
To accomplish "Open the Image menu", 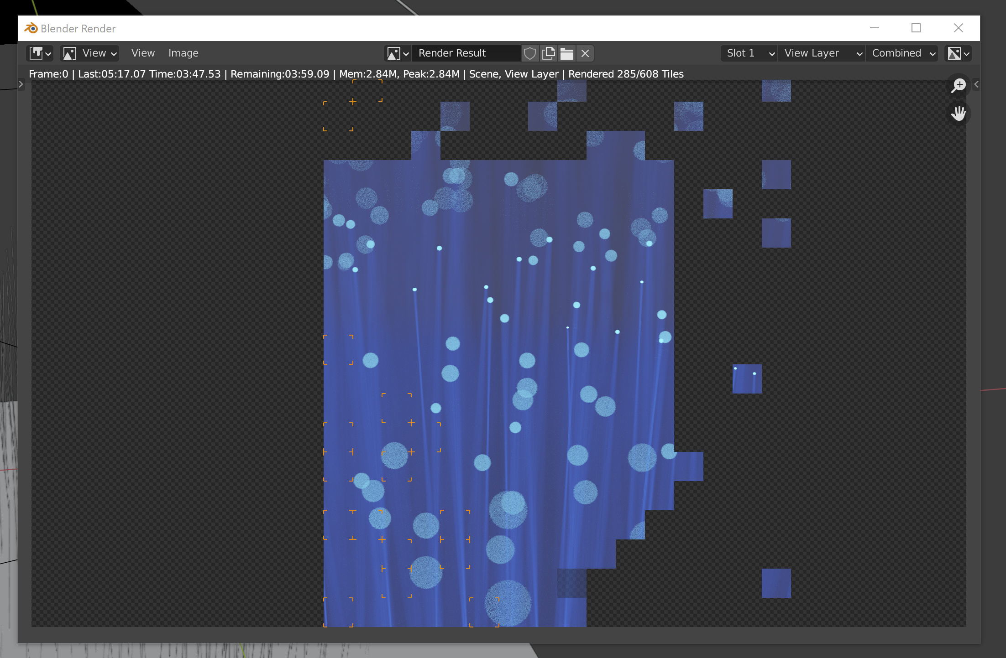I will (183, 53).
